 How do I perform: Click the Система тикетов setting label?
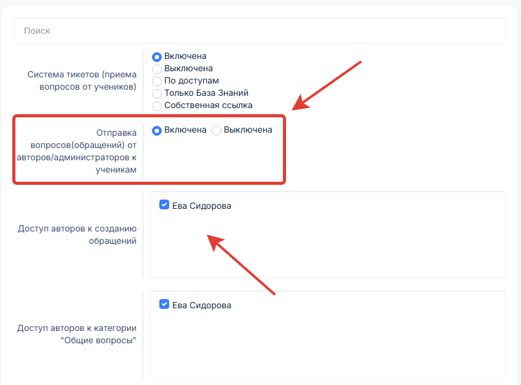pos(82,80)
